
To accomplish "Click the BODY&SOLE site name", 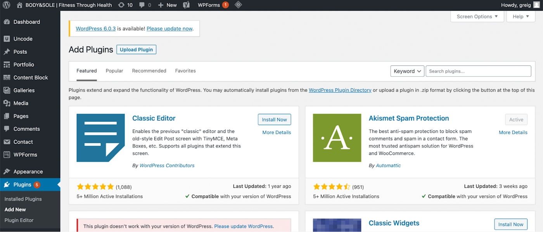I will pyautogui.click(x=69, y=5).
